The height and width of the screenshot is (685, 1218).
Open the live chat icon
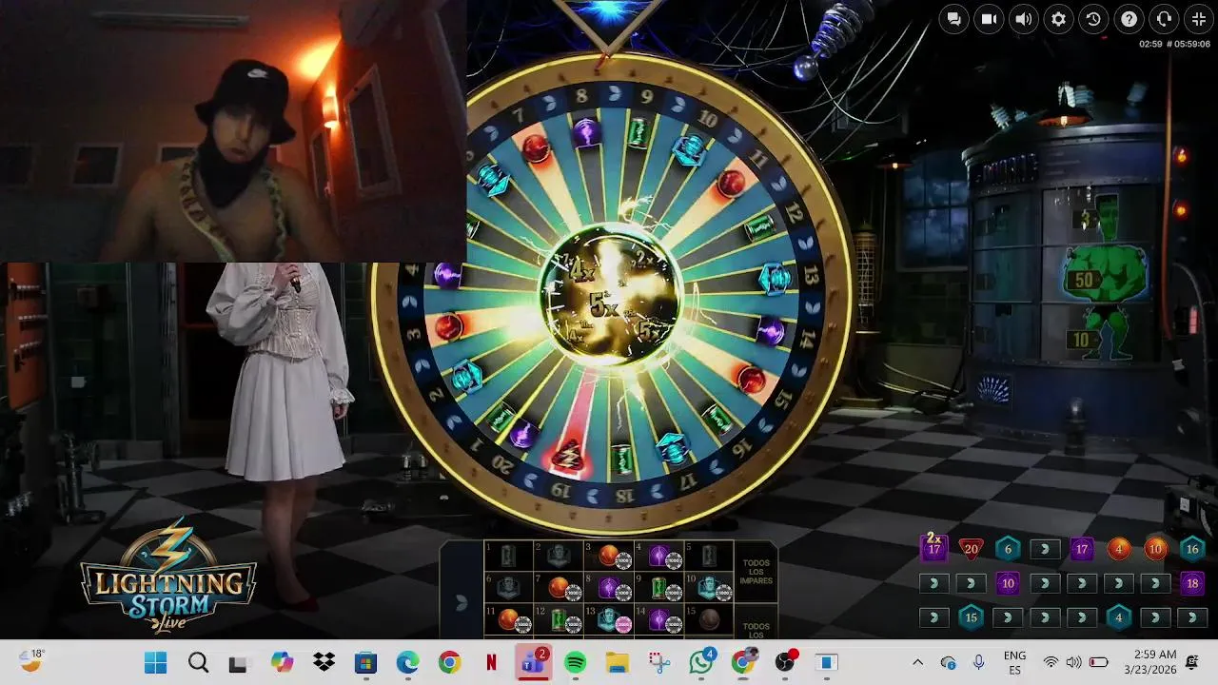(x=953, y=19)
